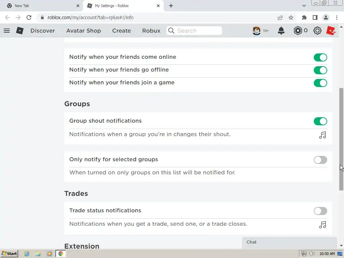Open Chrome extensions puzzle icon
The width and height of the screenshot is (344, 258).
point(304,17)
